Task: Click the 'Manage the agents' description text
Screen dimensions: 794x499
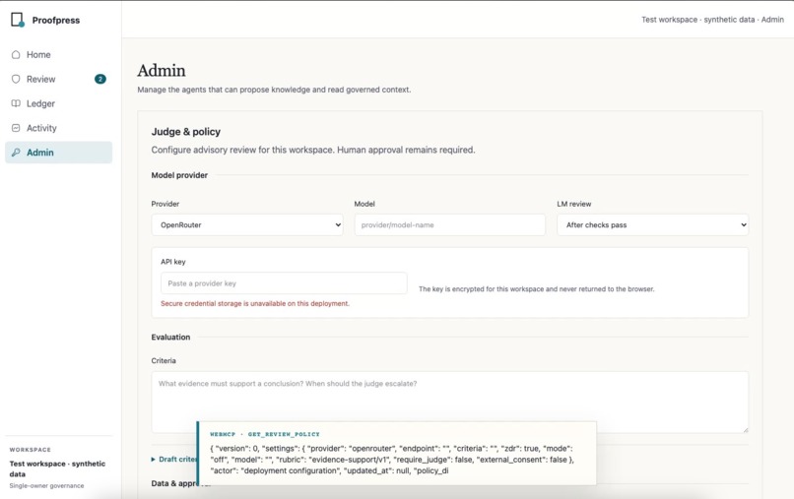Action: [274, 90]
